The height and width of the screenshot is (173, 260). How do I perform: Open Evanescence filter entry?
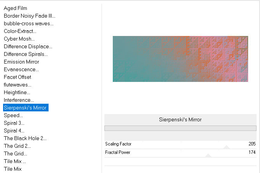[x=21, y=69]
